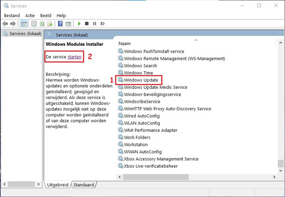The image size is (285, 197).
Task: Select Xbox Live-verificatiebeheer service
Action: tap(148, 166)
